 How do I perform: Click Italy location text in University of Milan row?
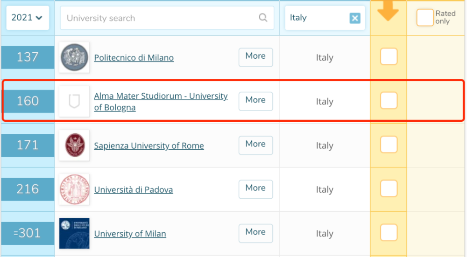click(x=325, y=234)
